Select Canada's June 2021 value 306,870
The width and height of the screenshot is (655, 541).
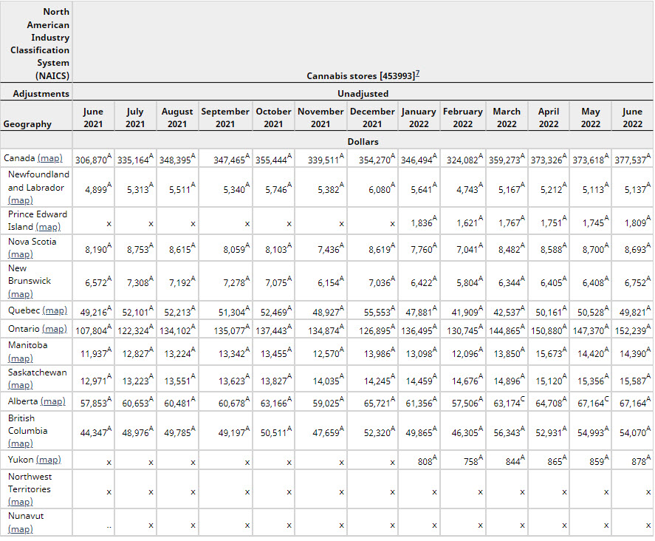(x=91, y=159)
